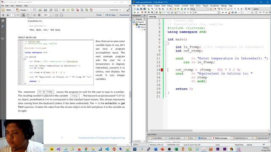Image resolution: width=271 pixels, height=152 pixels.
Task: Open Acrobat's File menu
Action: click(x=3, y=6)
